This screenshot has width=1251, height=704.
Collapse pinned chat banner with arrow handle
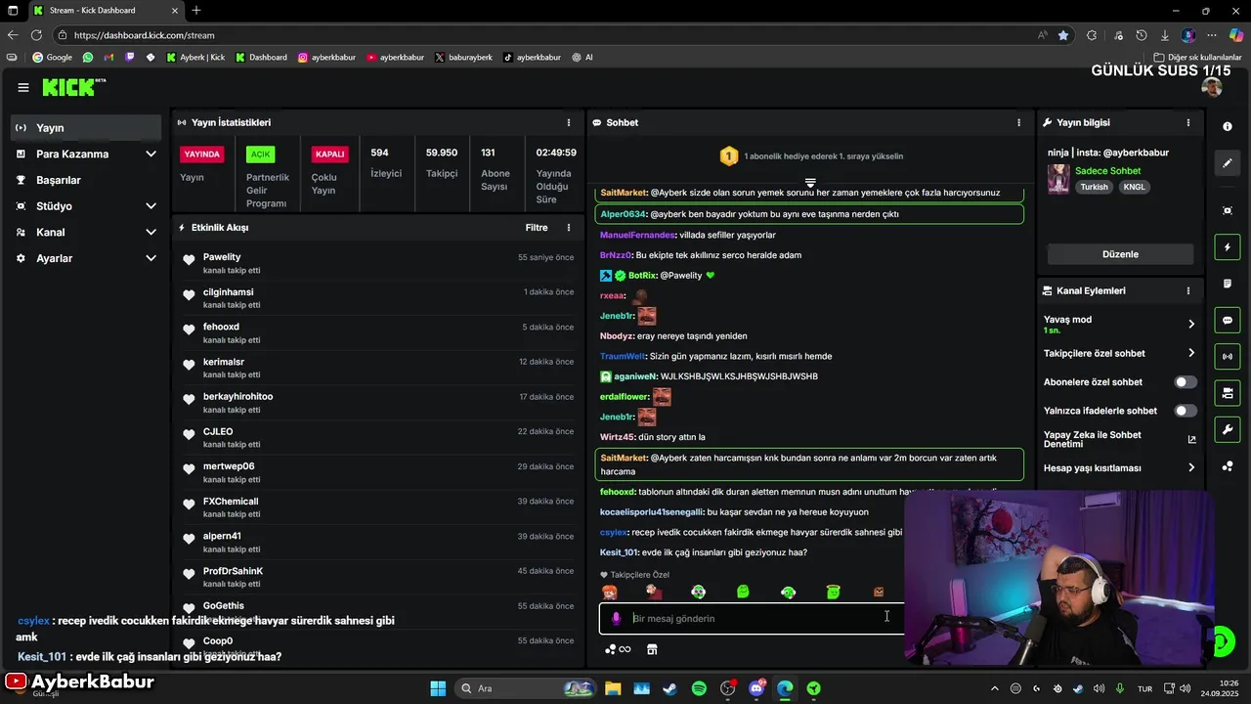pos(810,183)
